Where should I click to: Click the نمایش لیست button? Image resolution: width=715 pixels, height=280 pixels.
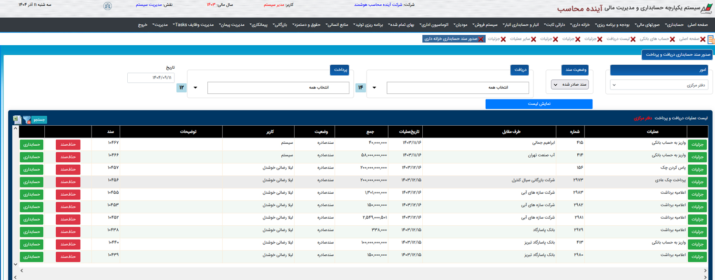[x=539, y=104]
